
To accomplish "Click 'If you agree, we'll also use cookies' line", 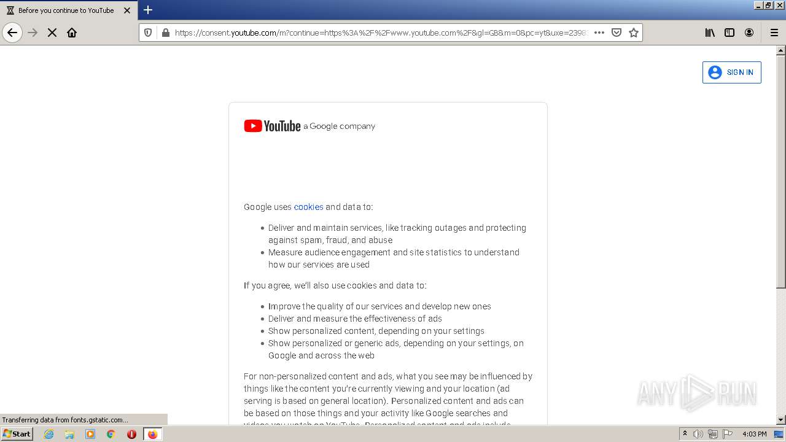I will click(x=335, y=285).
